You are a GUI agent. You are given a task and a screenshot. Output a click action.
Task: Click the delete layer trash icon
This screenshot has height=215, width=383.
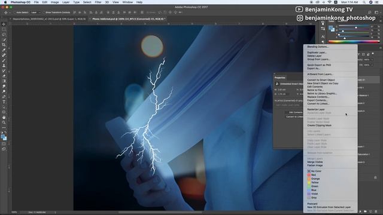pyautogui.click(x=376, y=211)
